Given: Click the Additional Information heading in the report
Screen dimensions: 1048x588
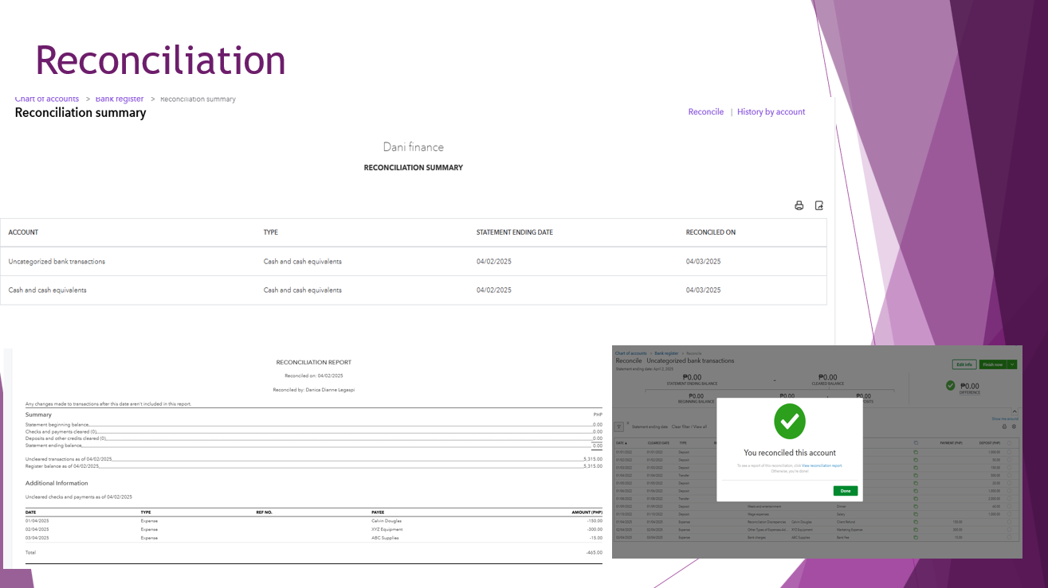Looking at the screenshot, I should [x=57, y=483].
